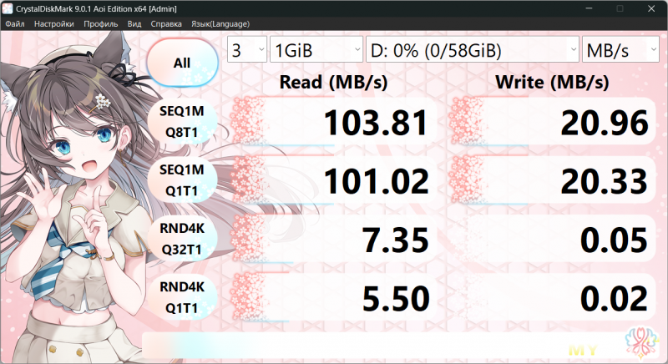Click the Write (MB/s) column header
This screenshot has width=668, height=364.
(552, 82)
